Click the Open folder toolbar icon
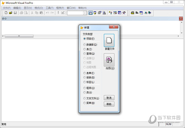 point(11,13)
